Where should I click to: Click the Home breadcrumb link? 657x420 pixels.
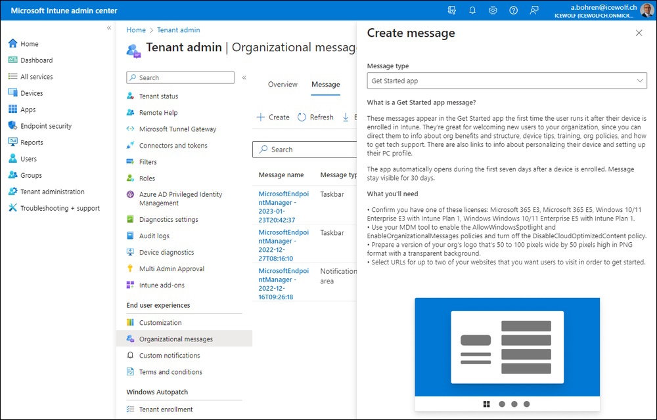[x=136, y=30]
